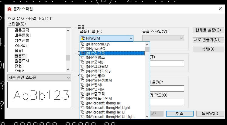Image resolution: width=227 pixels, height=125 pixels.
Task: Select @HY목각파임B font
Action: [x=112, y=71]
